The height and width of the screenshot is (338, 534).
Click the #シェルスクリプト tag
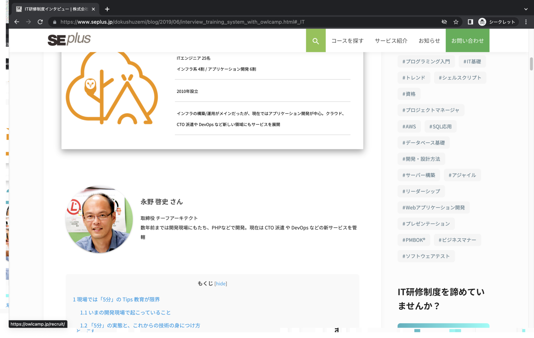tap(460, 78)
